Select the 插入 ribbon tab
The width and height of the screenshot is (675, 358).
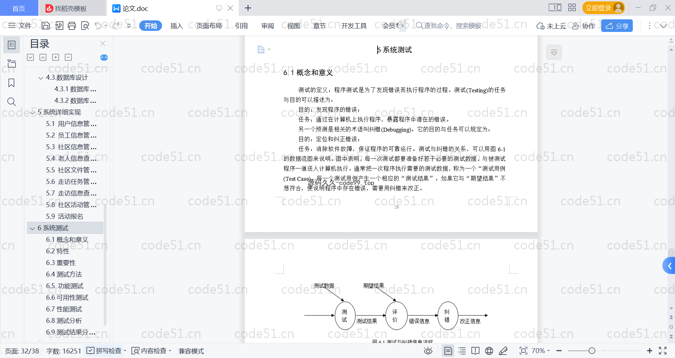176,26
